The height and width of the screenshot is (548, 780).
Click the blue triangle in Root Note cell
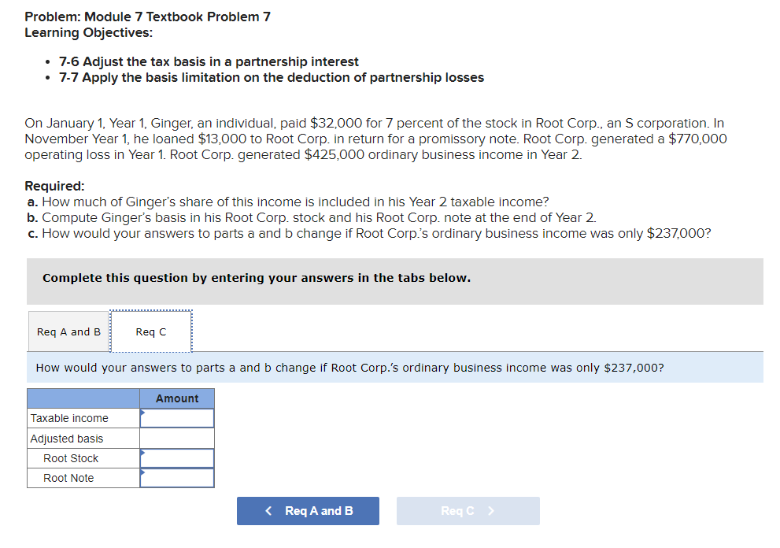142,472
